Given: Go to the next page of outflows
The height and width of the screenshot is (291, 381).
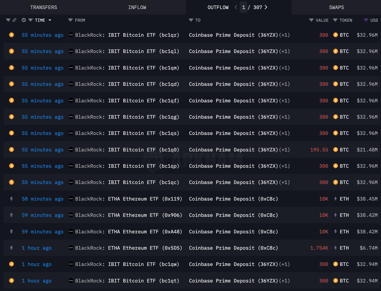Looking at the screenshot, I should [x=266, y=7].
